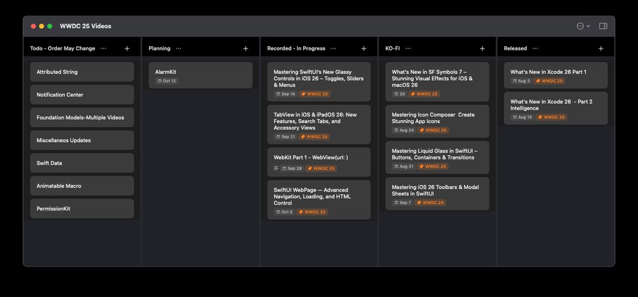Click the plus icon in Released column
Image resolution: width=638 pixels, height=297 pixels.
click(600, 48)
